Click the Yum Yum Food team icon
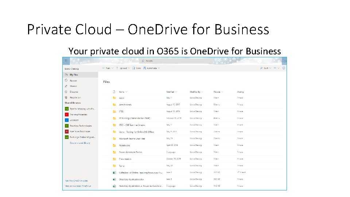 click(x=66, y=132)
